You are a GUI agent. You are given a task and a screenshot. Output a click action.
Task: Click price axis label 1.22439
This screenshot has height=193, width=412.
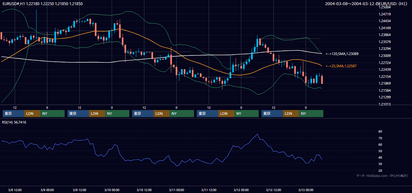pos(385,69)
